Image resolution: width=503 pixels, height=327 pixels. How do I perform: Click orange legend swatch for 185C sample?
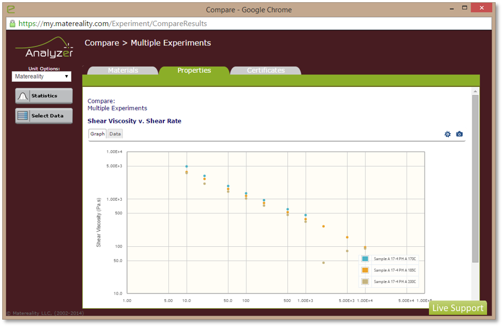(365, 270)
